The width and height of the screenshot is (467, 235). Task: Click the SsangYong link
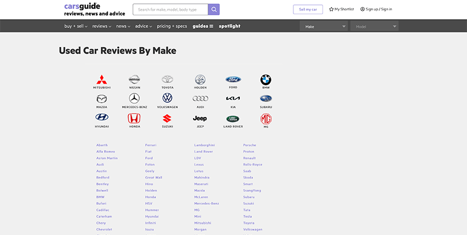252,191
